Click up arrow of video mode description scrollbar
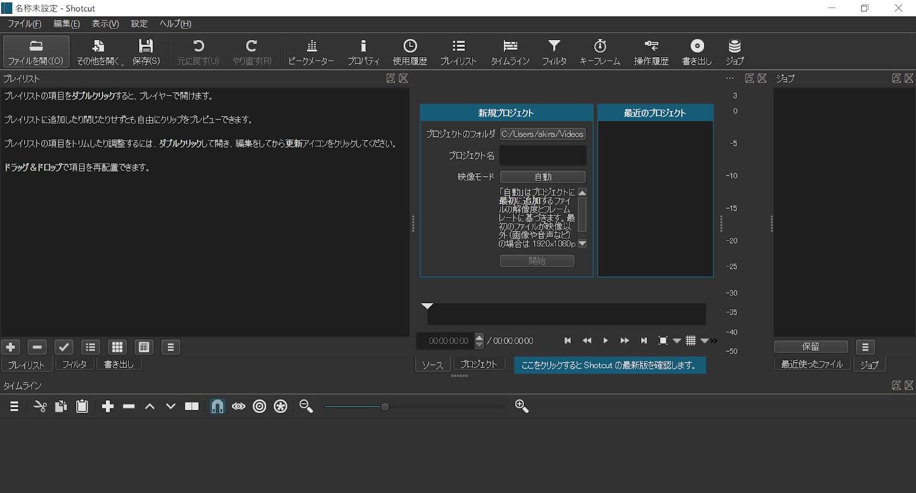Viewport: 916px width, 493px height. 582,192
